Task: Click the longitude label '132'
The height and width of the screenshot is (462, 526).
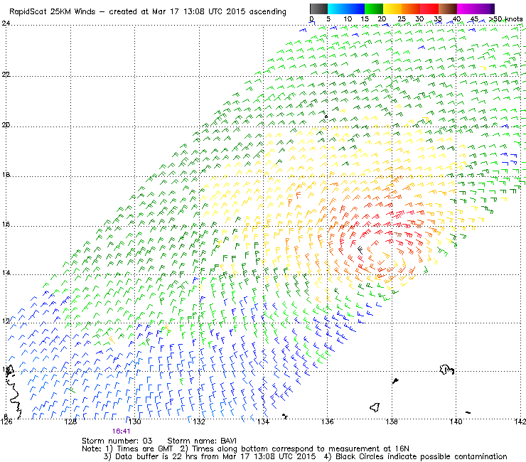Action: (199, 421)
